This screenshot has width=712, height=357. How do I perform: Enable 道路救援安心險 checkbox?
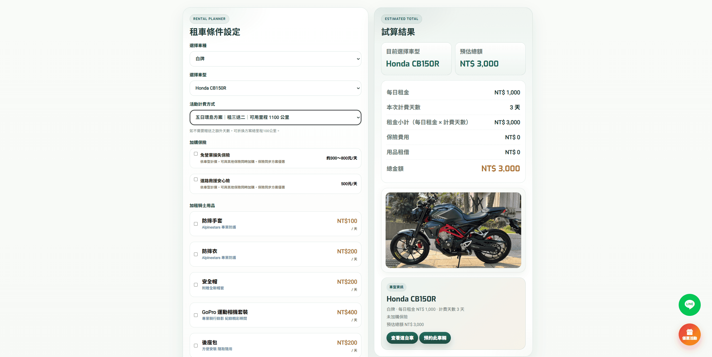tap(196, 179)
